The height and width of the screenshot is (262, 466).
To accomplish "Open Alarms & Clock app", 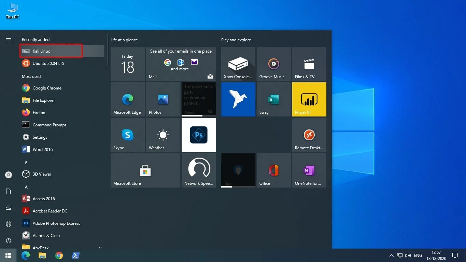I will [62, 235].
